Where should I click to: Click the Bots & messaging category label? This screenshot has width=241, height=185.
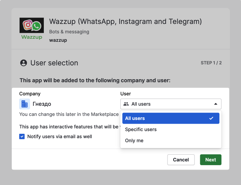pos(69,32)
